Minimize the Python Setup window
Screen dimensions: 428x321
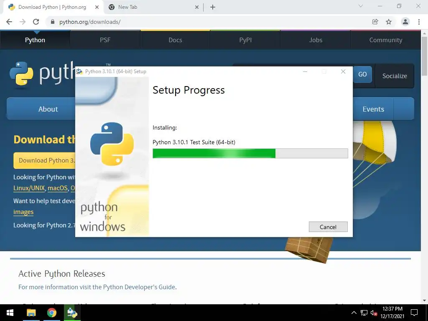point(305,71)
